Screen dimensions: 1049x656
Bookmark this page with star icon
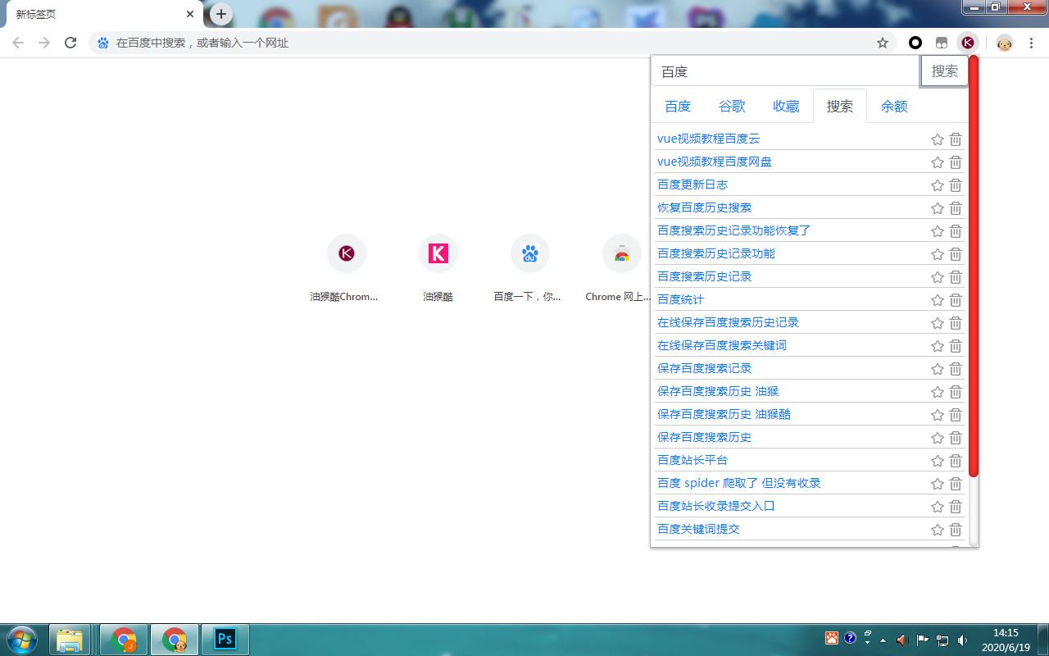tap(883, 43)
